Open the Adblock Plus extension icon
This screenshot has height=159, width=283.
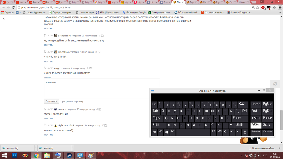pyautogui.click(x=263, y=8)
